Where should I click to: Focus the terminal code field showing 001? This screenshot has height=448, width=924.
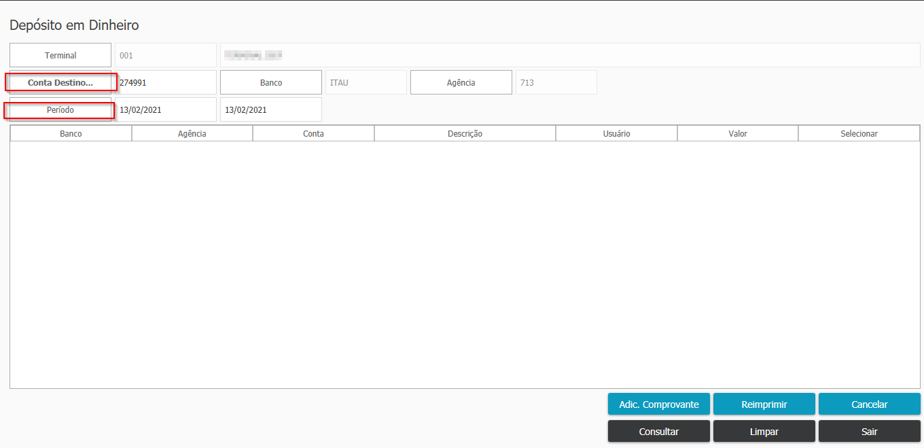(x=166, y=55)
